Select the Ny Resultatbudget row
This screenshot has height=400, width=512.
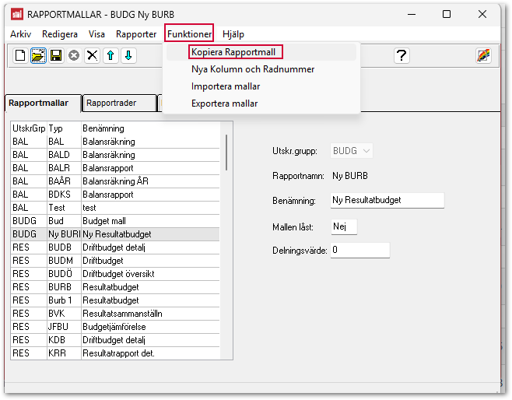[115, 234]
